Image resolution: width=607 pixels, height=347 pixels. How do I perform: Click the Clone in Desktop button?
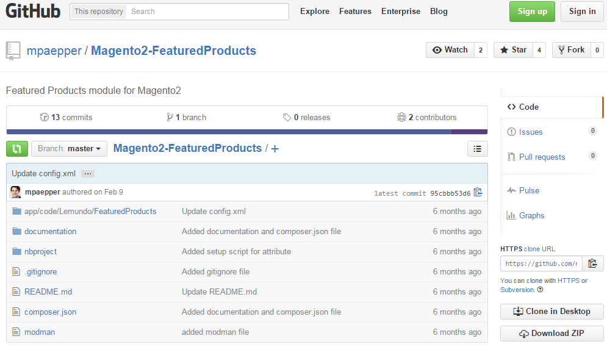(x=552, y=312)
